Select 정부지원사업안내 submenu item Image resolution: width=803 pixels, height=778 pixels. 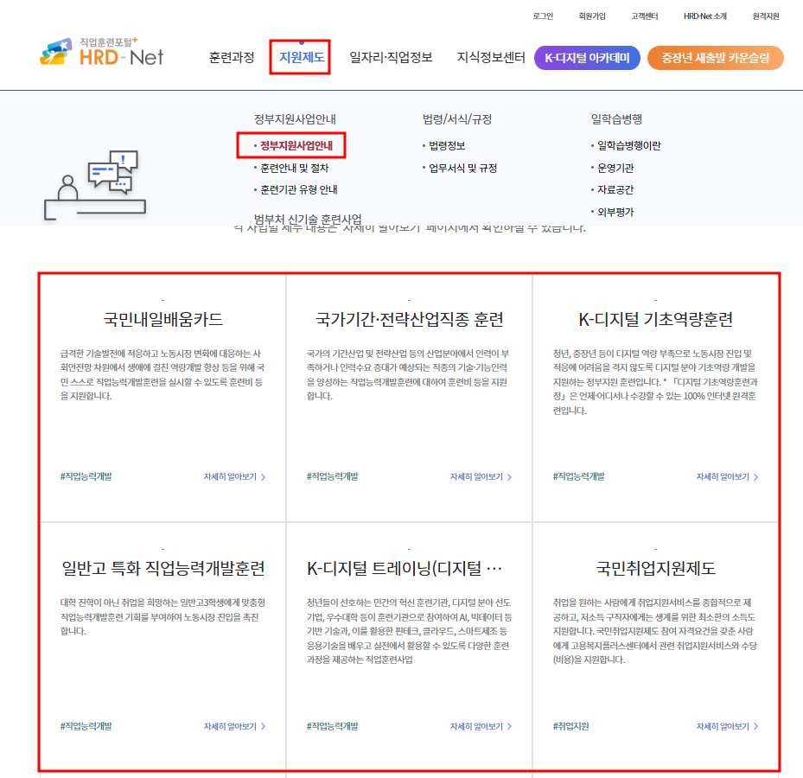pyautogui.click(x=296, y=145)
